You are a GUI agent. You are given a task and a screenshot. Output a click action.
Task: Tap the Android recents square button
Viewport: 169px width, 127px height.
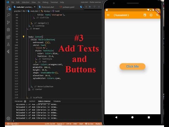[x=149, y=117]
